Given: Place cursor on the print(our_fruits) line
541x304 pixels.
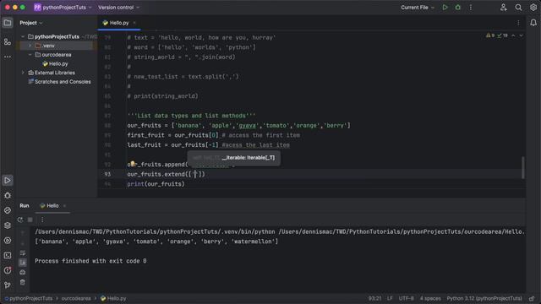Looking at the screenshot, I should pyautogui.click(x=156, y=184).
